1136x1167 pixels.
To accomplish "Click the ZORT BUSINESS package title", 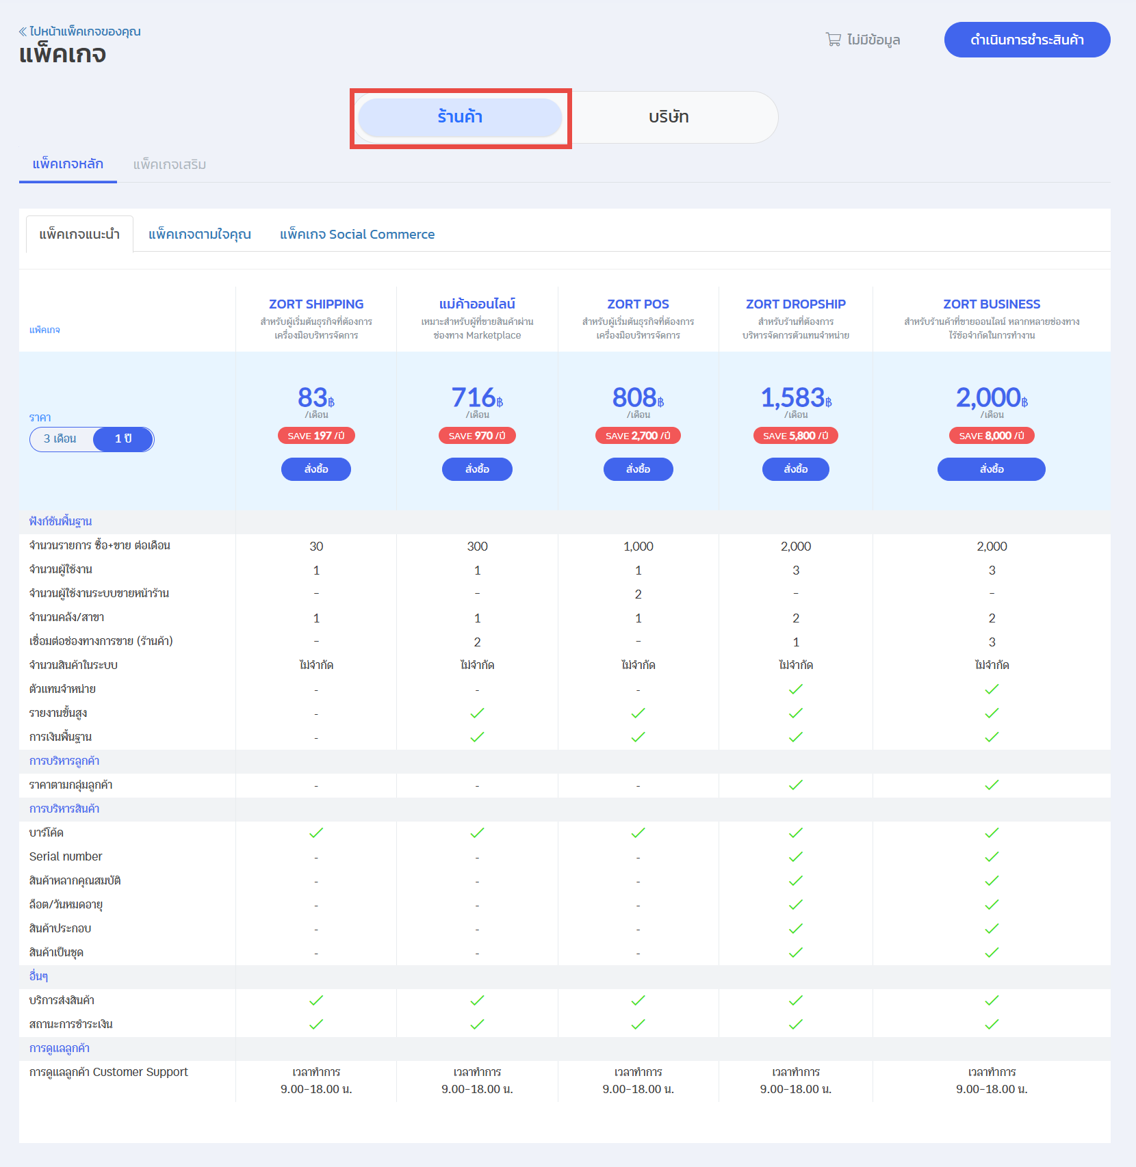I will [991, 304].
